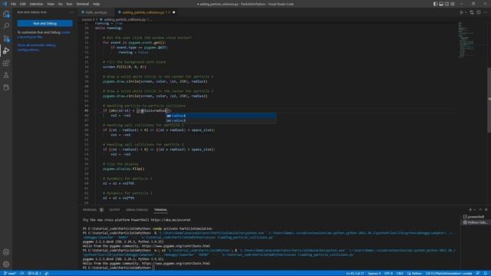The height and width of the screenshot is (276, 491).
Task: Open editor More Actions ellipsis
Action: click(x=485, y=12)
